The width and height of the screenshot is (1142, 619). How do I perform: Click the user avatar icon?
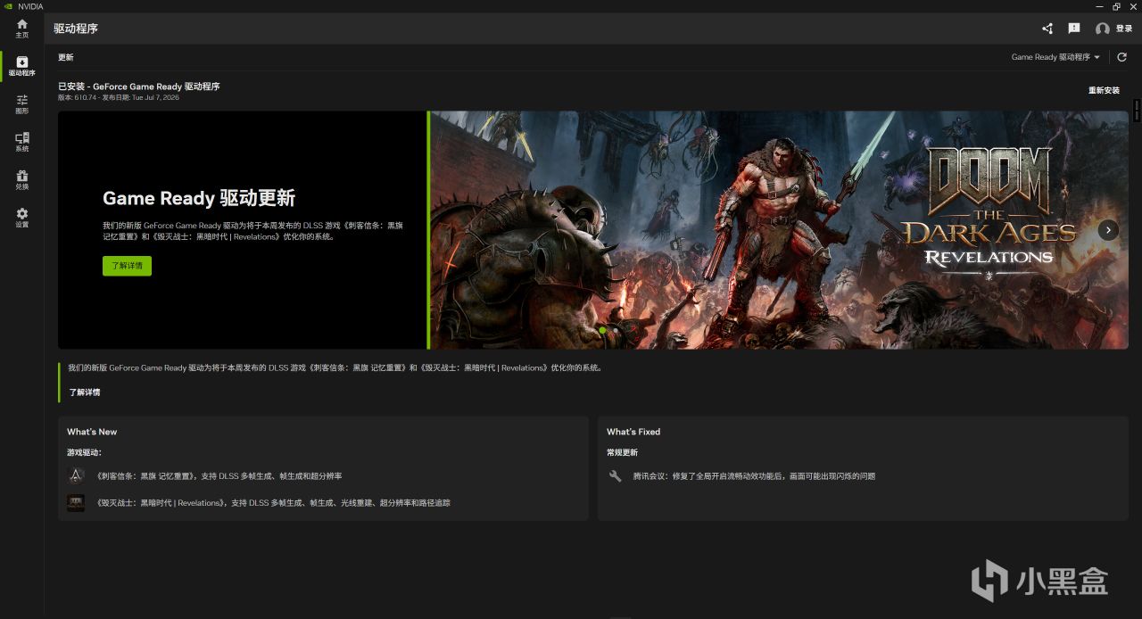[x=1103, y=29]
